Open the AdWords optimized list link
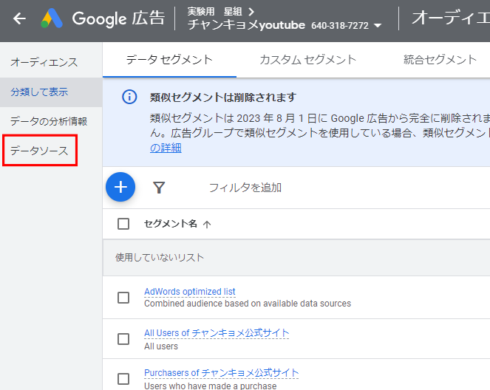Screen dimensions: 490x390 coord(190,292)
